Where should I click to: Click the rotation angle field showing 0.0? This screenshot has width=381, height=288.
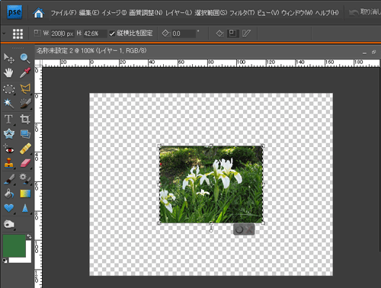point(184,34)
